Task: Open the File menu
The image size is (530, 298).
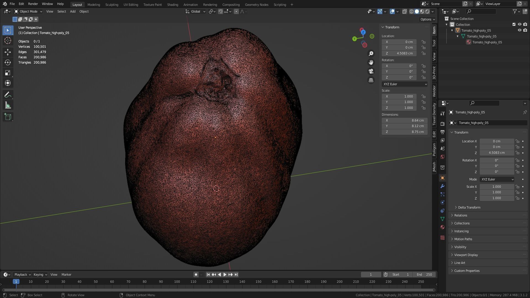Action: tap(12, 4)
